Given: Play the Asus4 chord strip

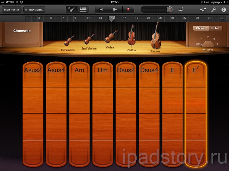Looking at the screenshot, I should 56,114.
